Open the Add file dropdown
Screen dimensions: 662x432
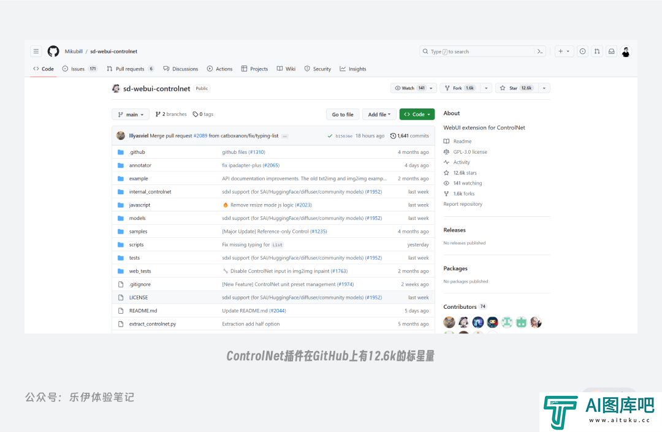coord(379,115)
